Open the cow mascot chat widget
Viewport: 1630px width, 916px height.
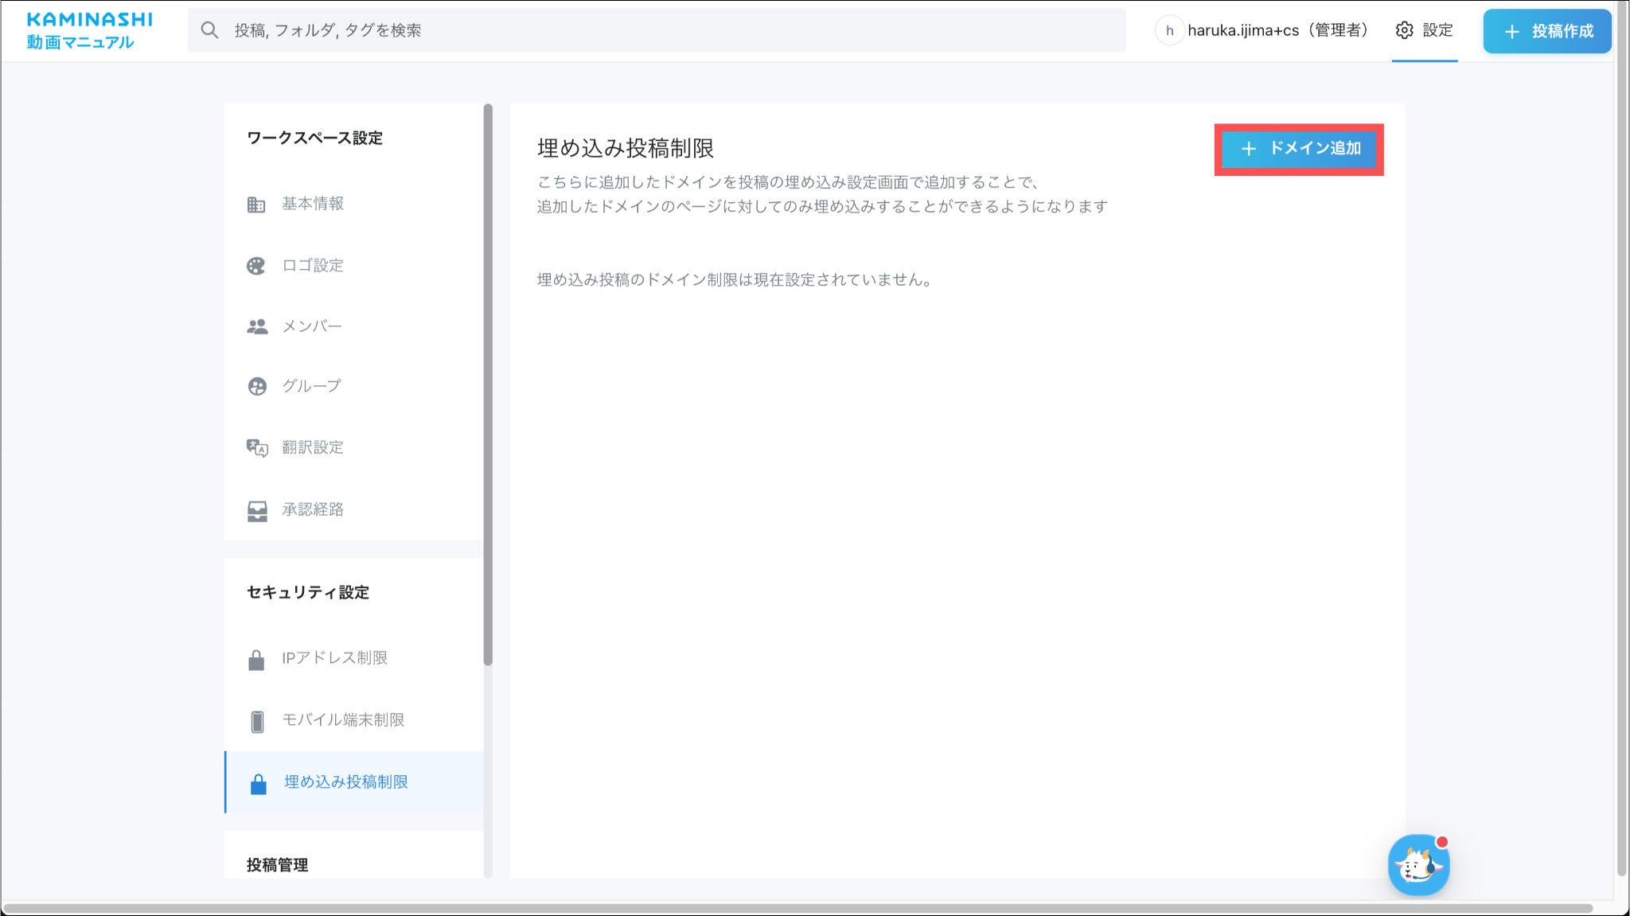(x=1418, y=865)
